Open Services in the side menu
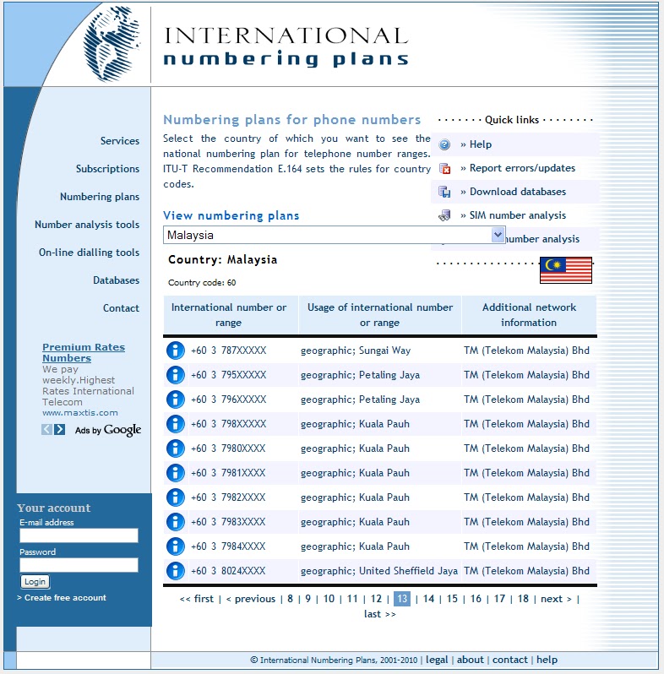664x674 pixels. coord(120,141)
